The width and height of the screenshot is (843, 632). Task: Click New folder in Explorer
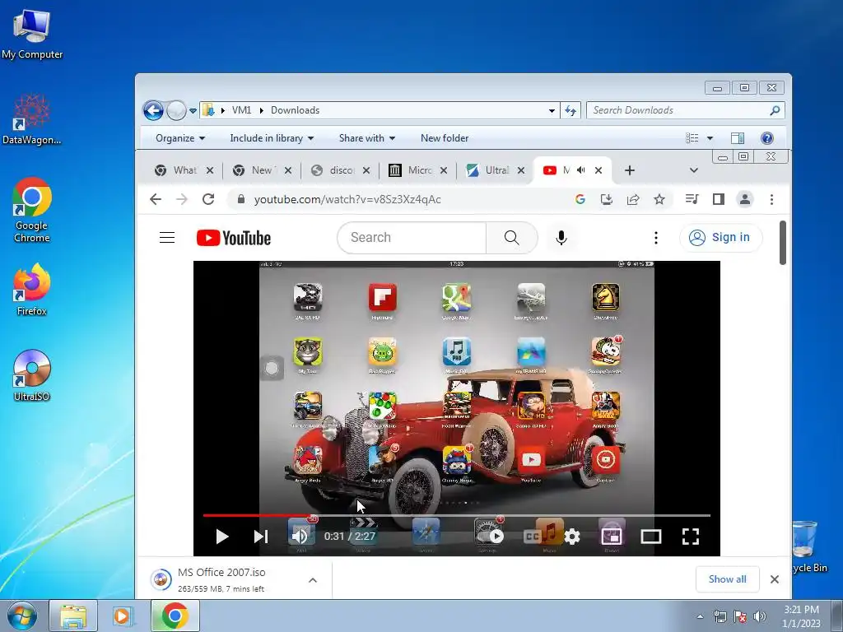pyautogui.click(x=445, y=138)
